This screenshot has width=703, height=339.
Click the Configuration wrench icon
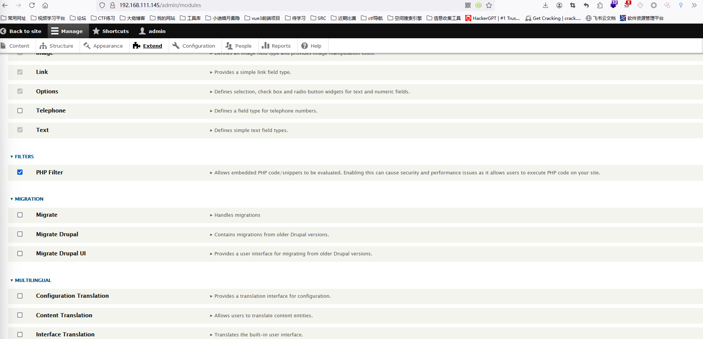point(176,46)
